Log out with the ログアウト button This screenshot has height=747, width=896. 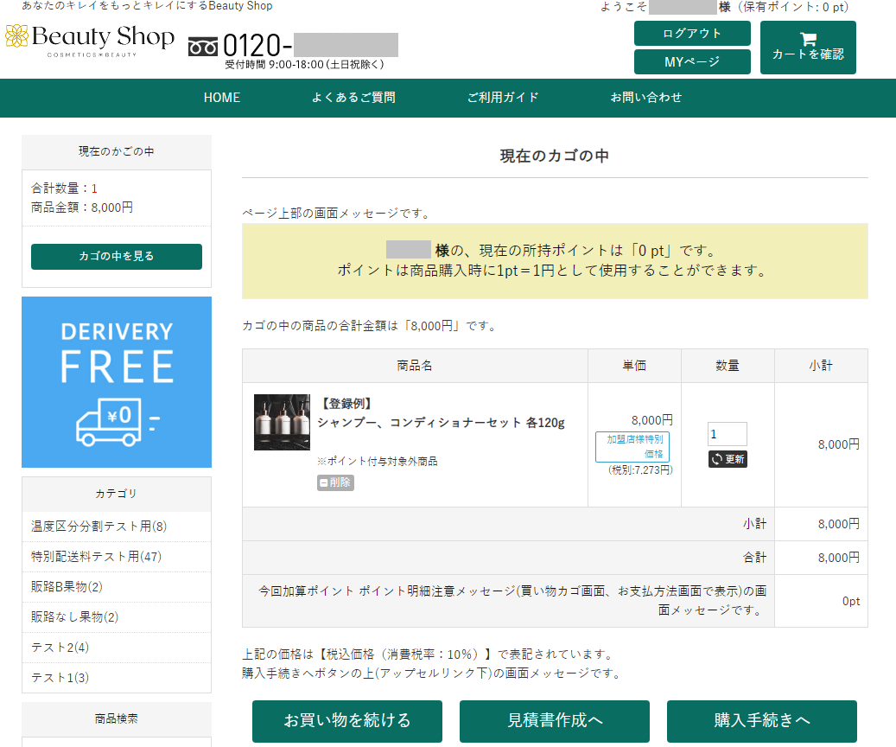coord(692,33)
